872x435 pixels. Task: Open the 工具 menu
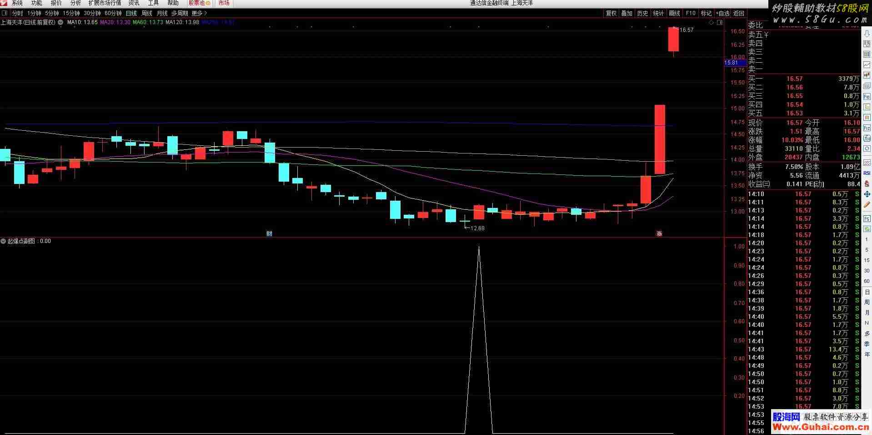(x=154, y=3)
